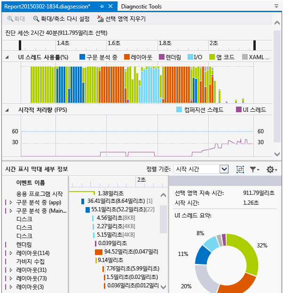This screenshot has height=293, width=283.
Task: Switch to the Diagnostic Tools tab
Action: click(x=141, y=7)
